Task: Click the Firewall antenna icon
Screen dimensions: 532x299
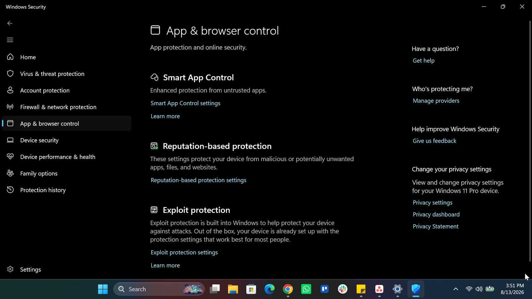Action: [10, 107]
